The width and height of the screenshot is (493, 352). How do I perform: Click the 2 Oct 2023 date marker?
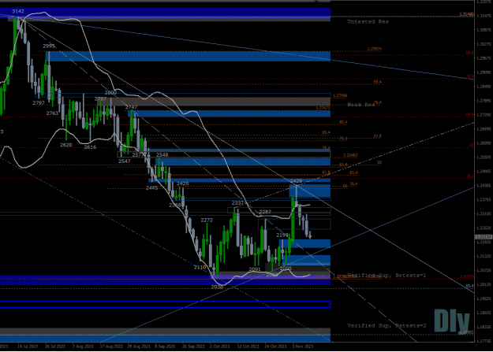coord(220,346)
